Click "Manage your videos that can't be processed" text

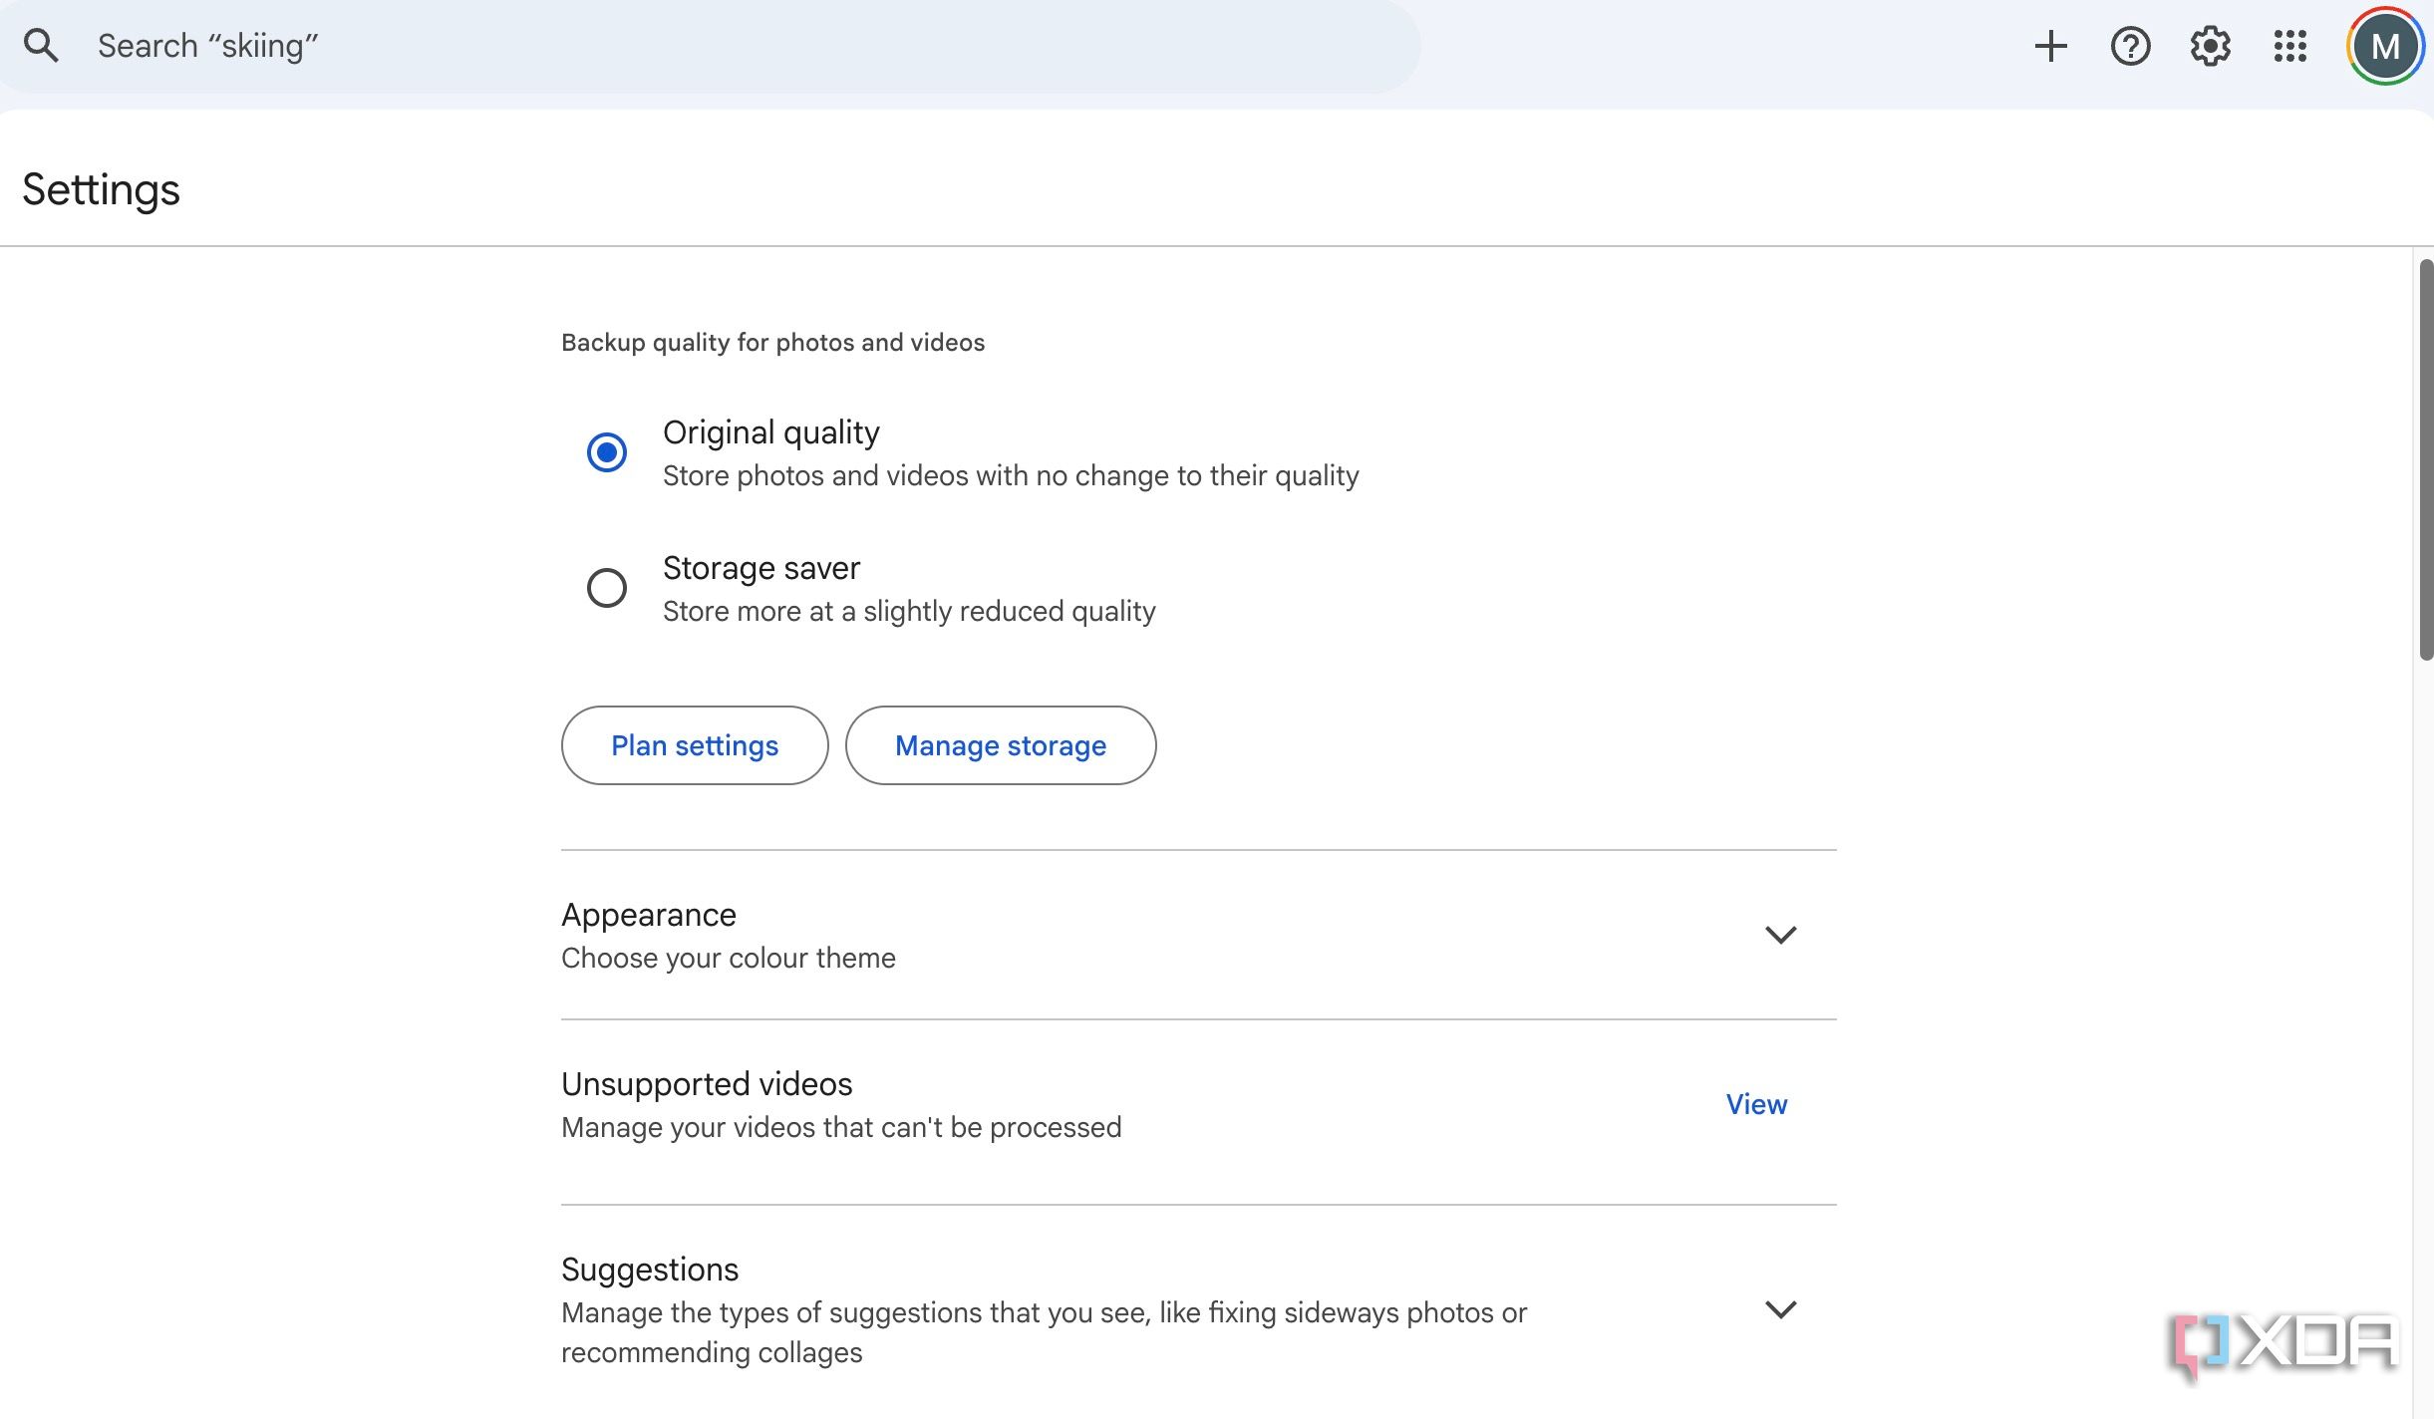(x=841, y=1128)
